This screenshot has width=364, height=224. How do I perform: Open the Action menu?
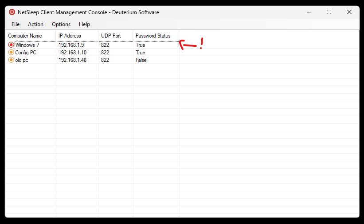point(35,24)
